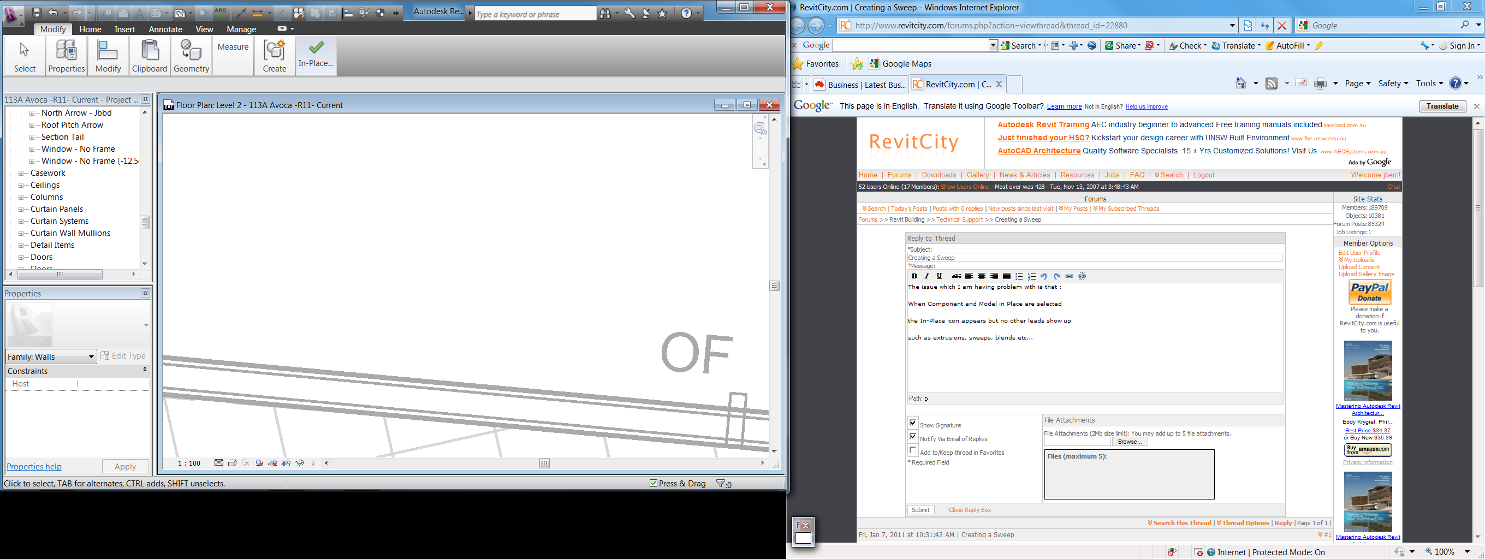Viewport: 1485px width, 559px height.
Task: Apply bold in the reply editor
Action: [914, 276]
